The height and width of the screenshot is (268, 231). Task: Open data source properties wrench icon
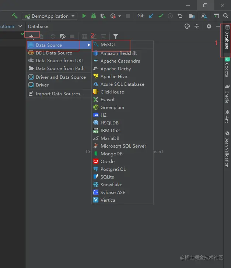point(63,36)
